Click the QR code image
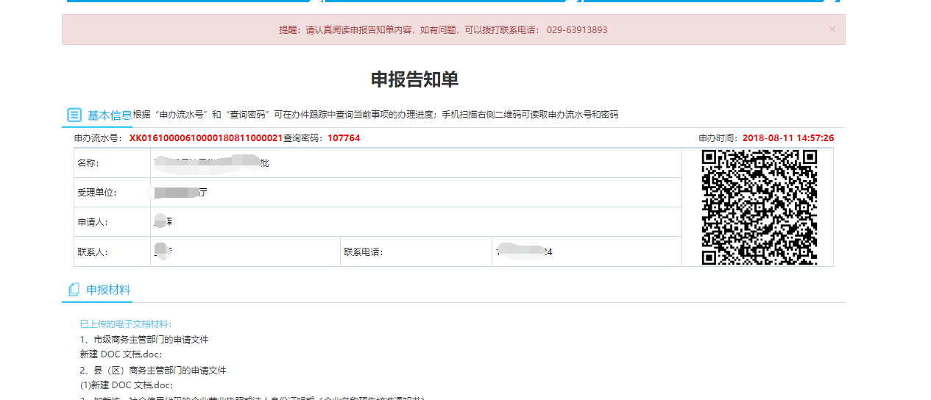The image size is (931, 400). [x=759, y=207]
